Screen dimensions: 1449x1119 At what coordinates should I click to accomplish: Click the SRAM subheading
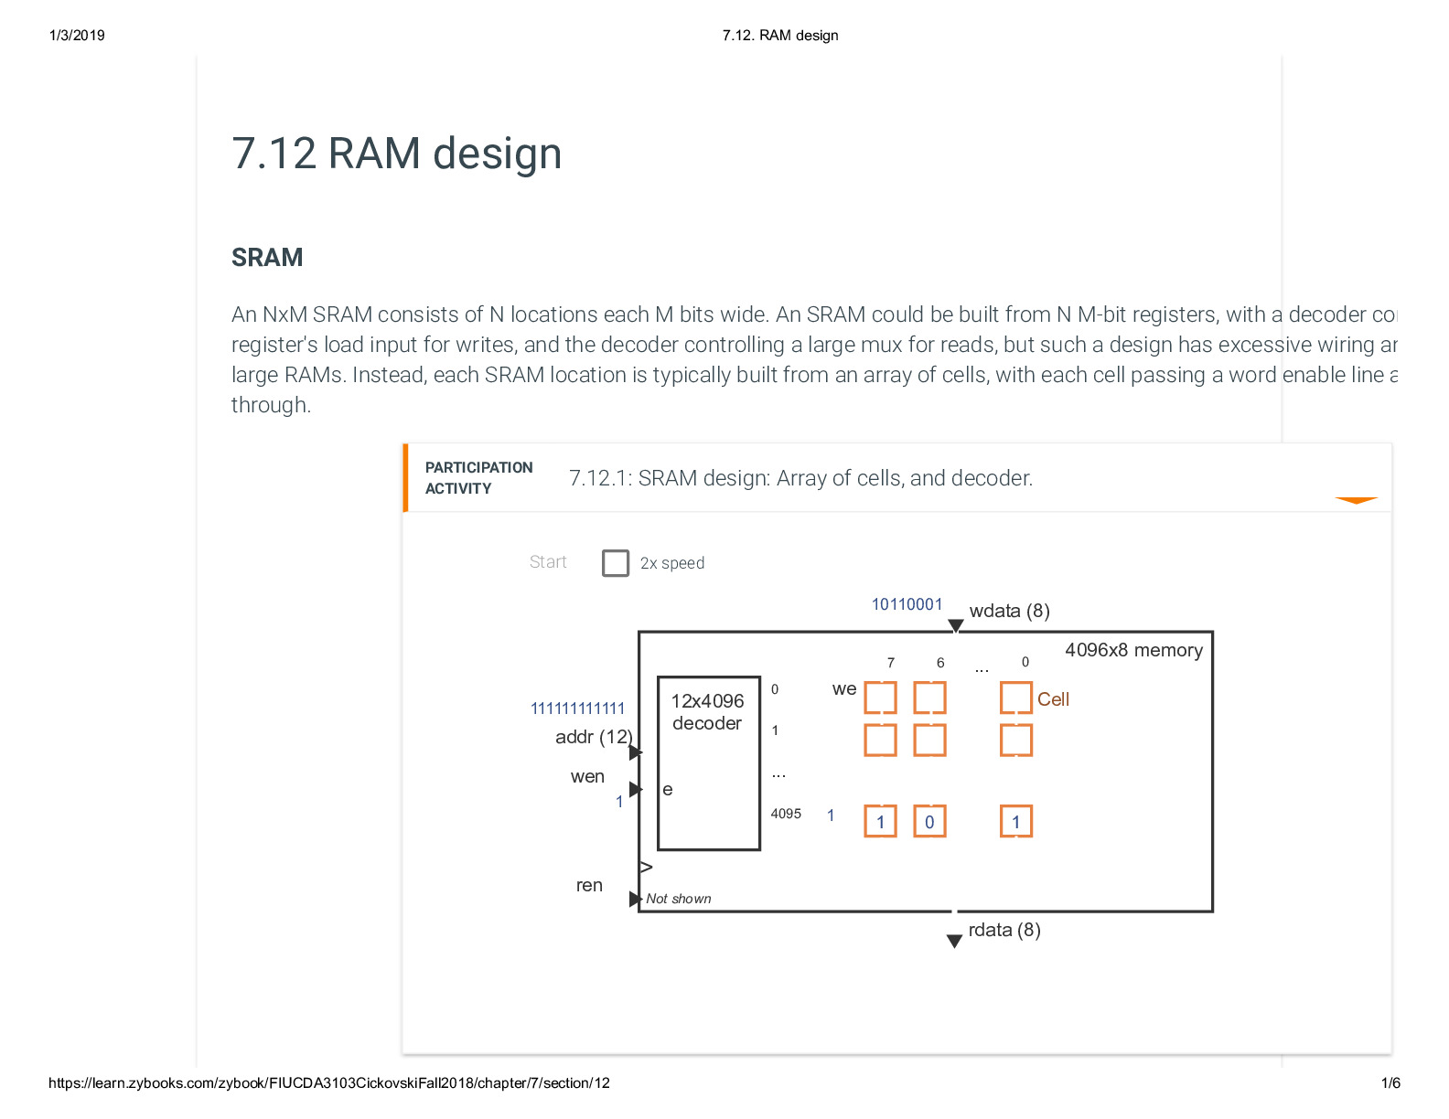tap(267, 258)
